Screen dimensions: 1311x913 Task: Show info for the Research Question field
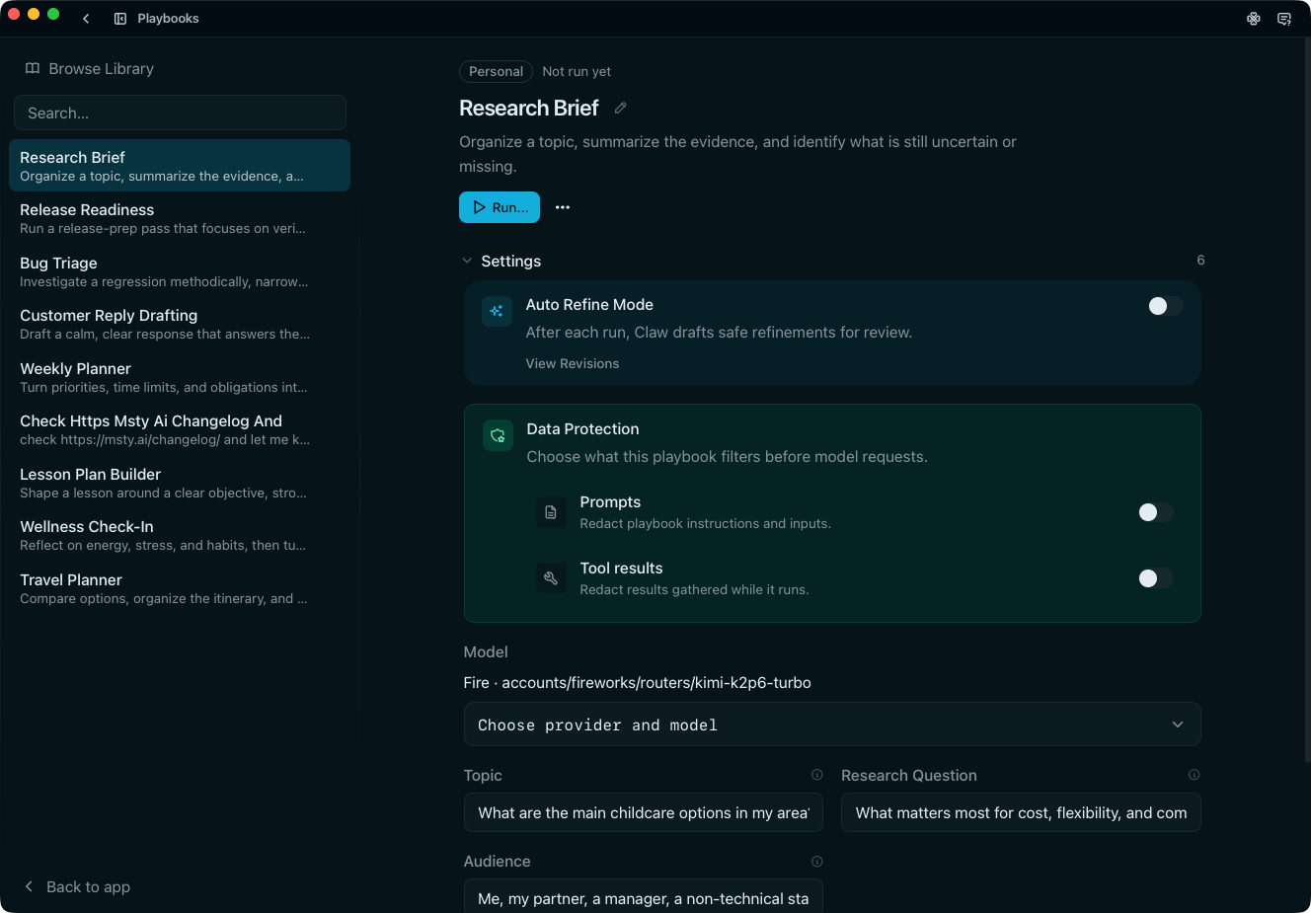[1195, 775]
